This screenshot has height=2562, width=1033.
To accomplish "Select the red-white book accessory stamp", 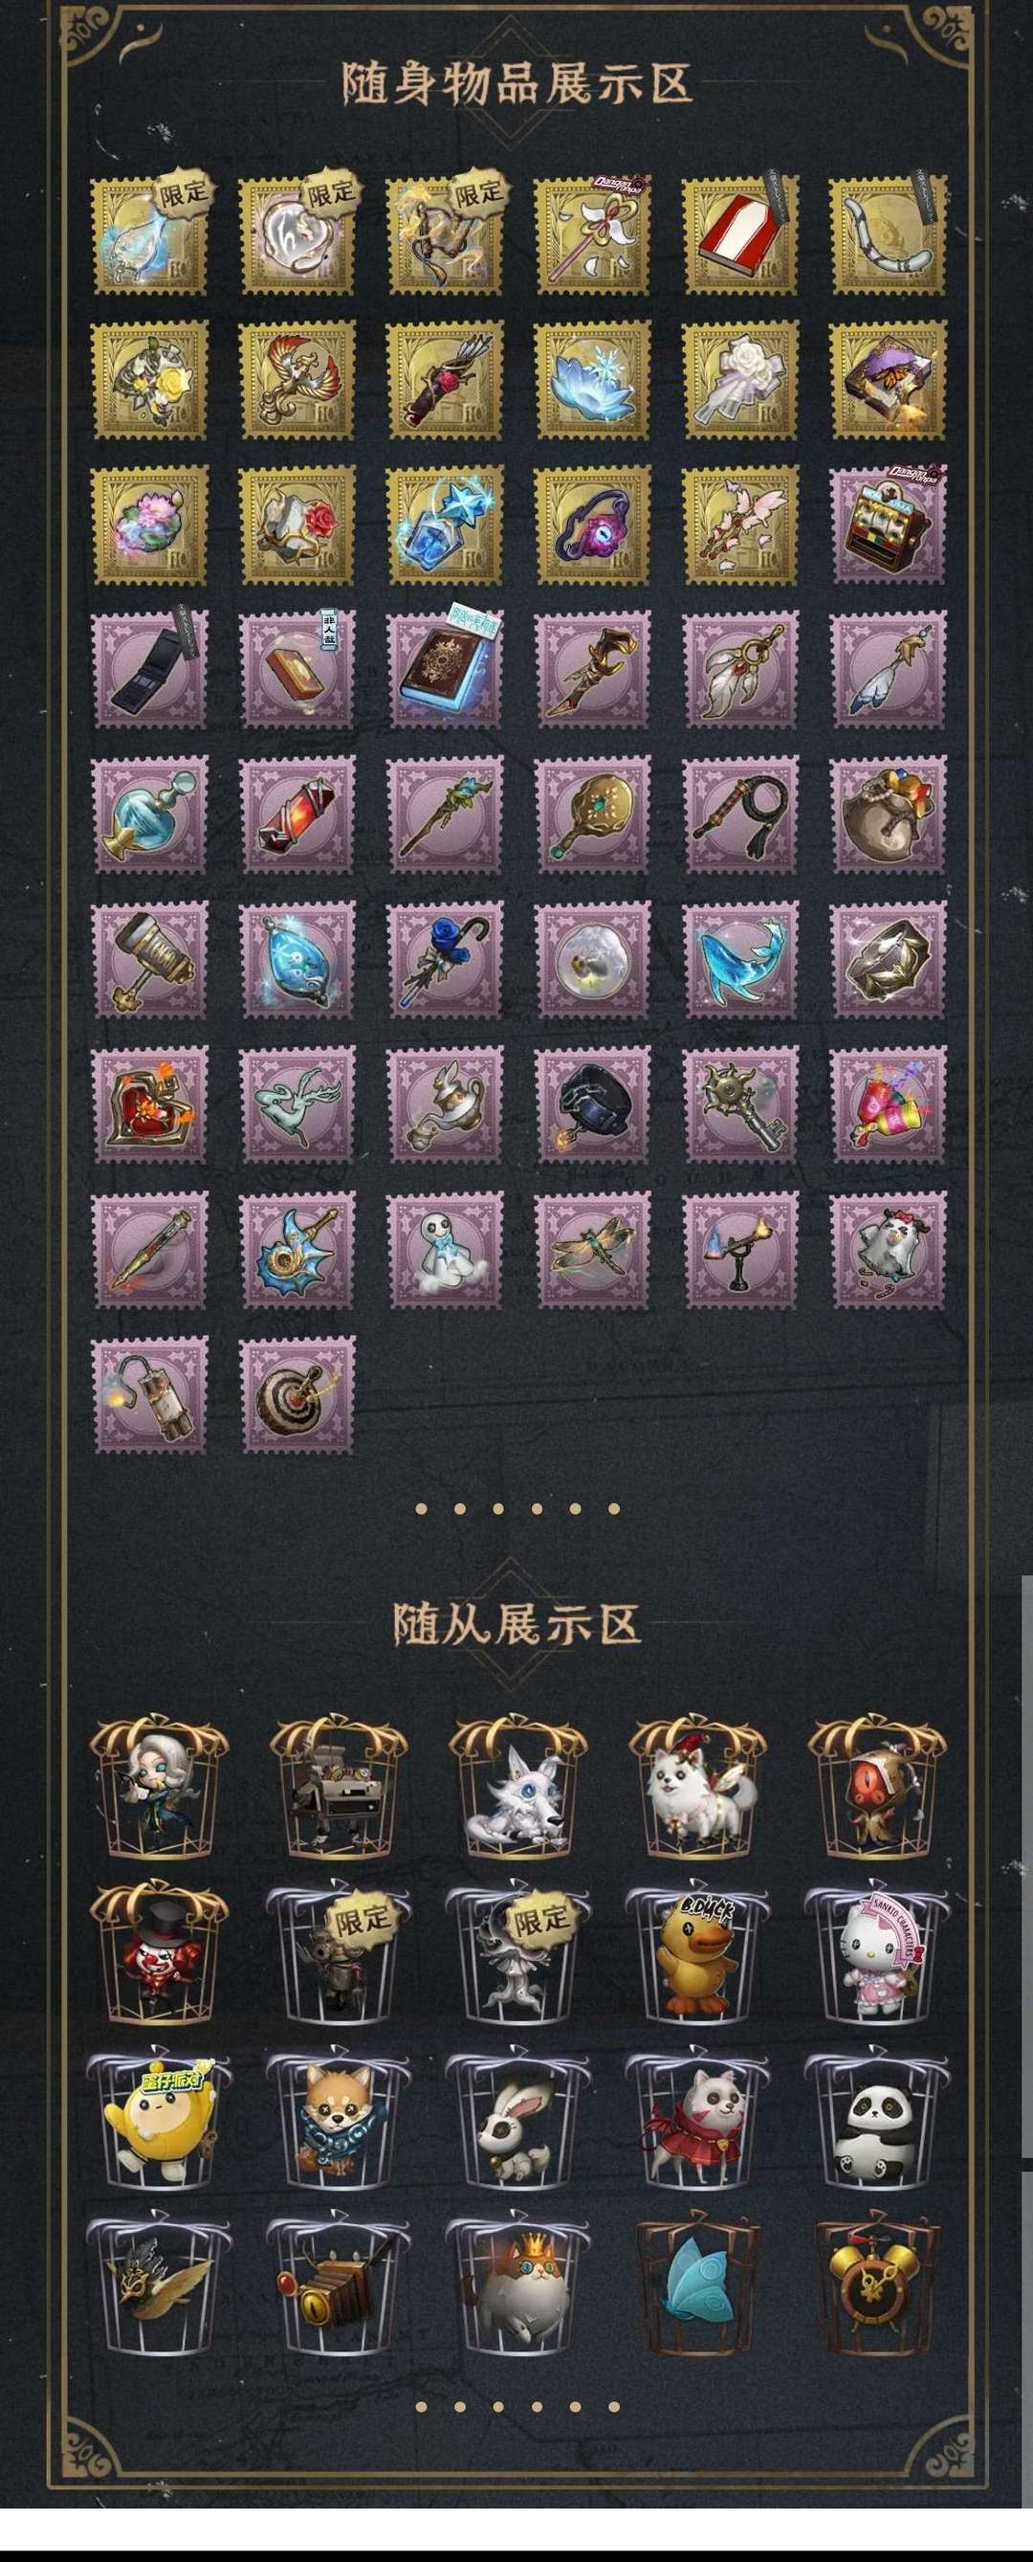I will click(740, 235).
